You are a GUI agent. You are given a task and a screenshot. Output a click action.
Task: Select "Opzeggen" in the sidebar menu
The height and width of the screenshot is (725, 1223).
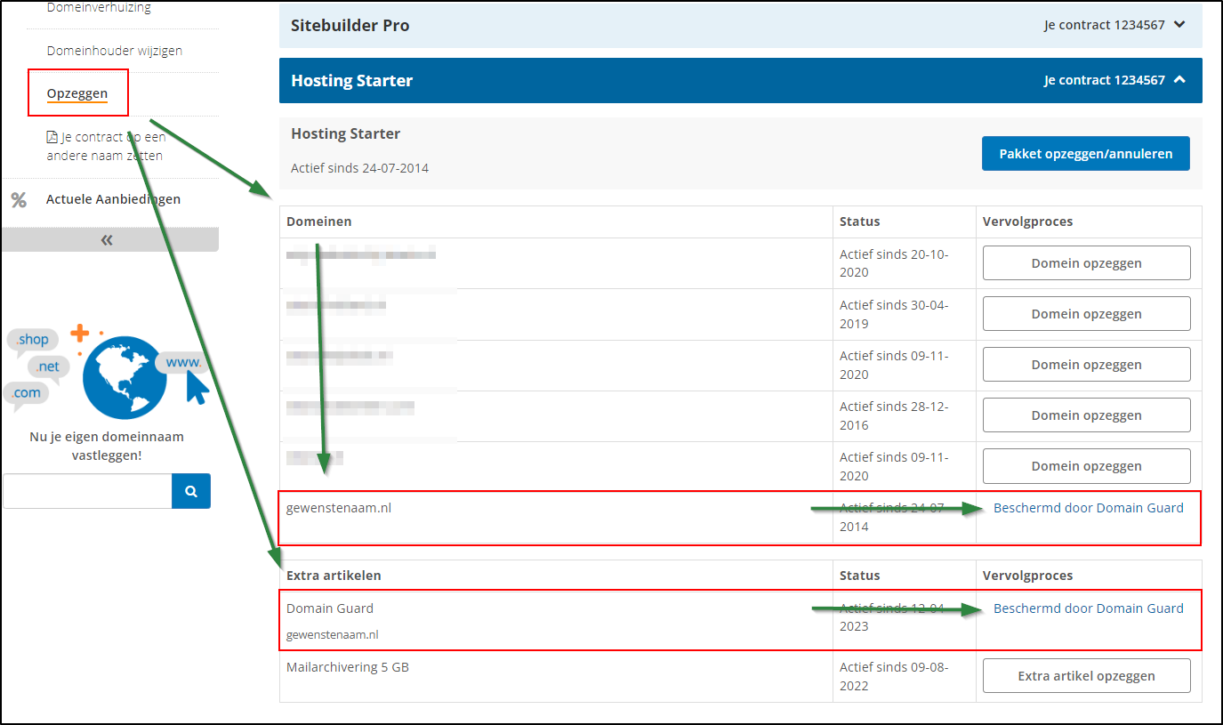tap(76, 93)
